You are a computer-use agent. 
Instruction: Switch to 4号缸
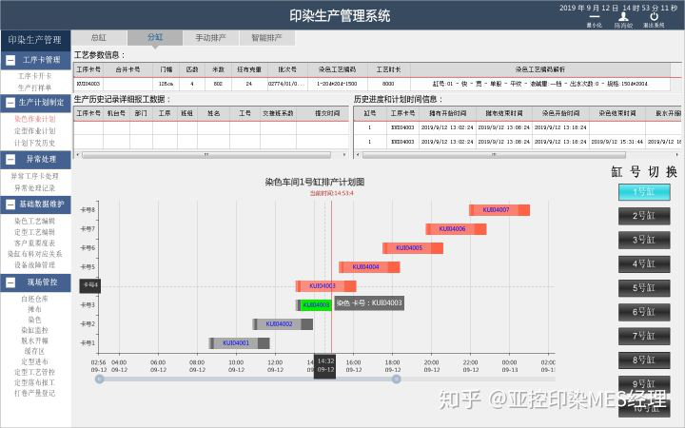pos(644,263)
